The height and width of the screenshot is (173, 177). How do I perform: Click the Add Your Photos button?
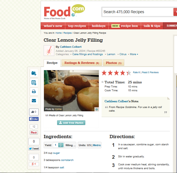(x=71, y=123)
